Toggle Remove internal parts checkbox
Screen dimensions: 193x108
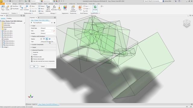pos(32,59)
